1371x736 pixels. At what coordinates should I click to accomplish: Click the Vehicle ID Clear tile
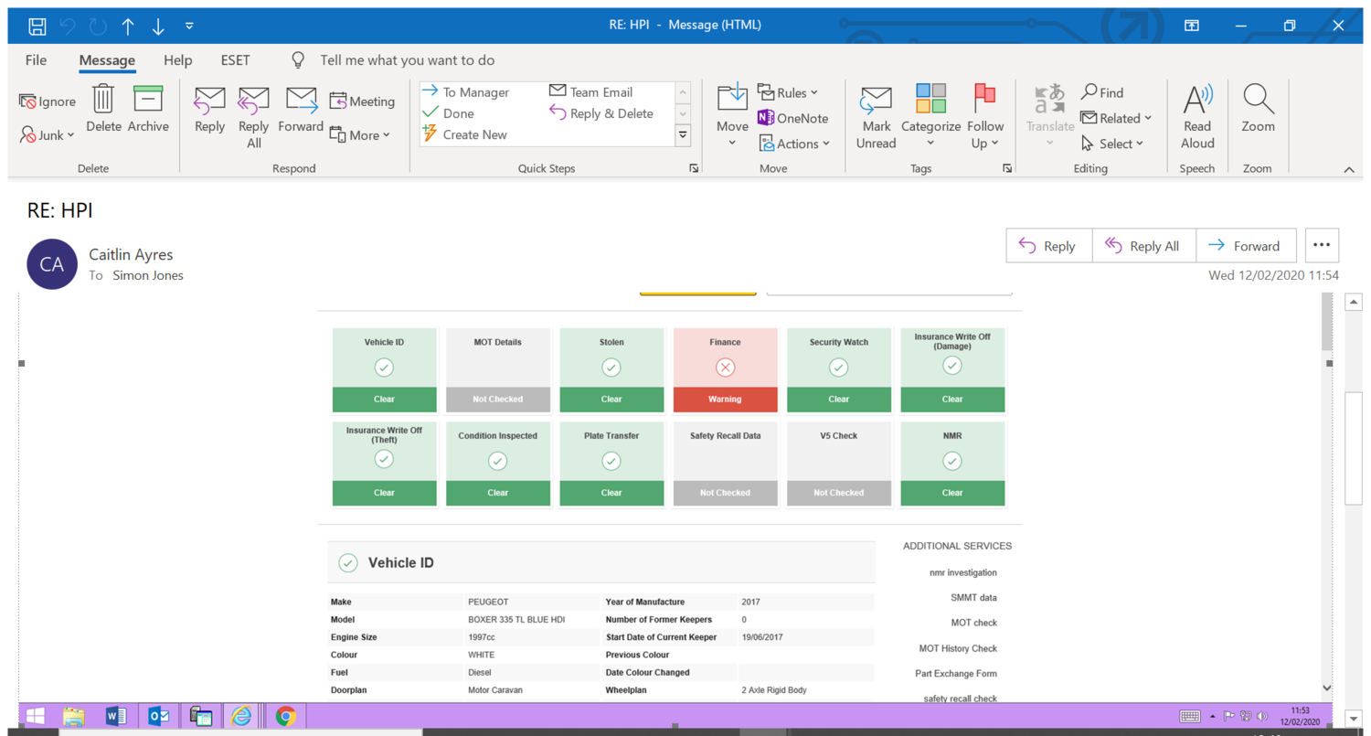pyautogui.click(x=384, y=370)
